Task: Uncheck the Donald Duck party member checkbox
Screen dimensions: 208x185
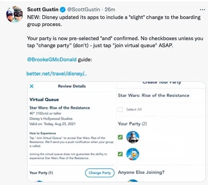Action: [x=120, y=154]
